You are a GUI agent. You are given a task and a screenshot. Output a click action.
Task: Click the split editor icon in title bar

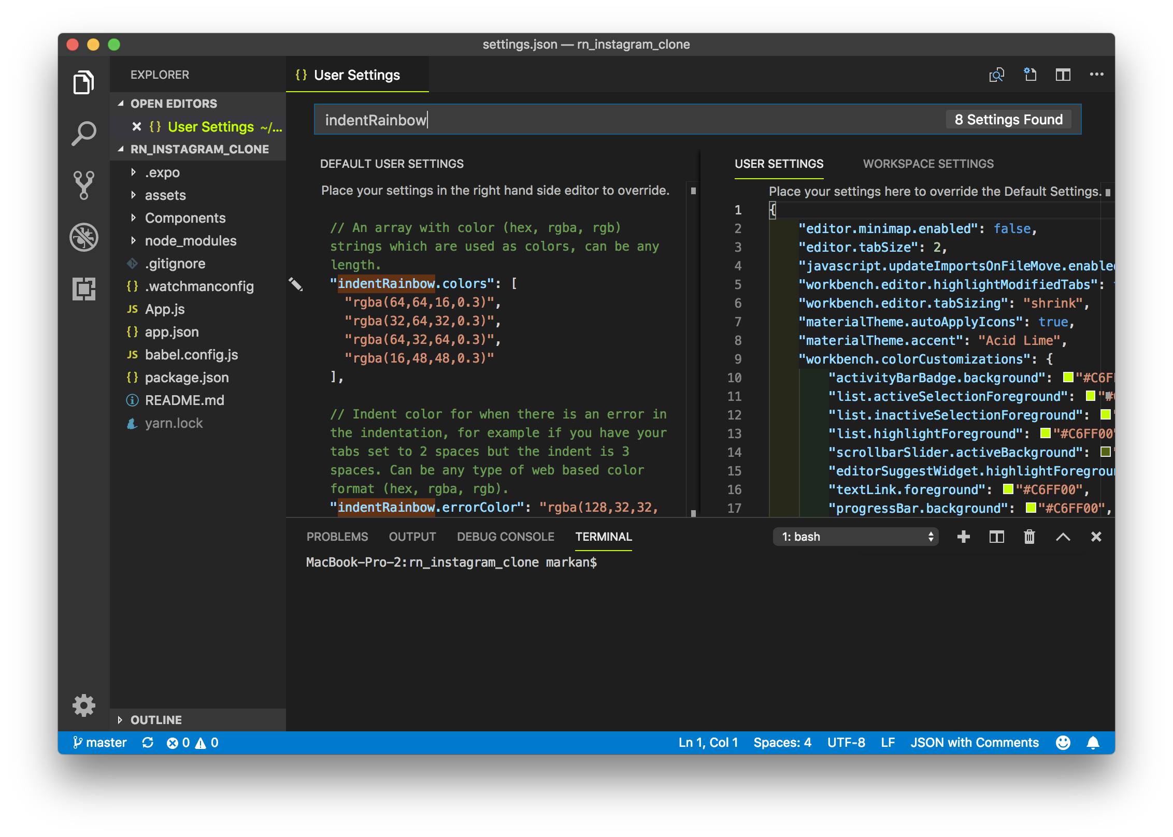pyautogui.click(x=1063, y=75)
